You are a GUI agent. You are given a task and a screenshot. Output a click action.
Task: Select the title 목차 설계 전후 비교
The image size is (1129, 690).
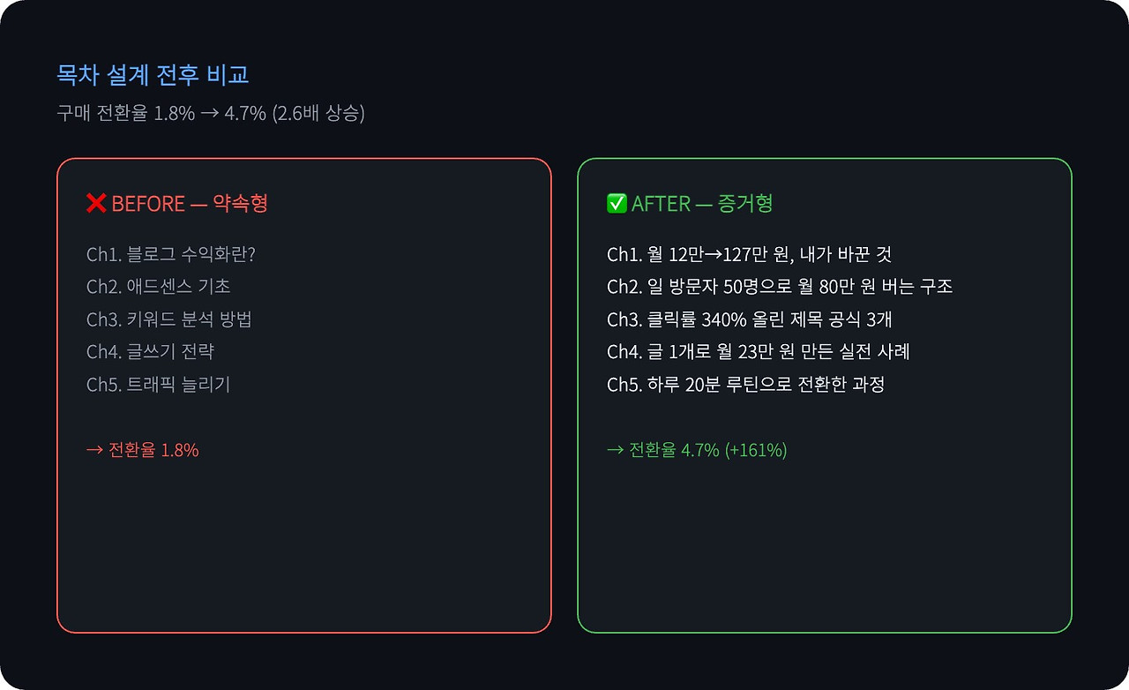153,75
